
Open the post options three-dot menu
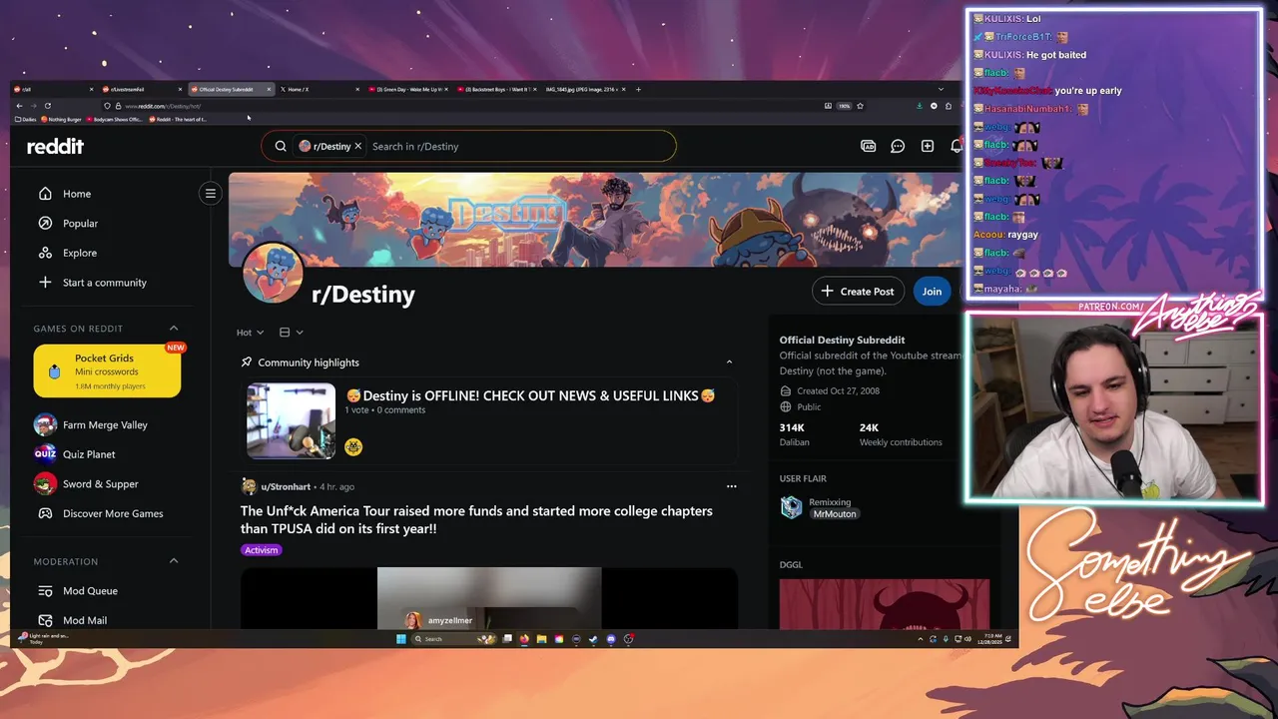point(731,486)
